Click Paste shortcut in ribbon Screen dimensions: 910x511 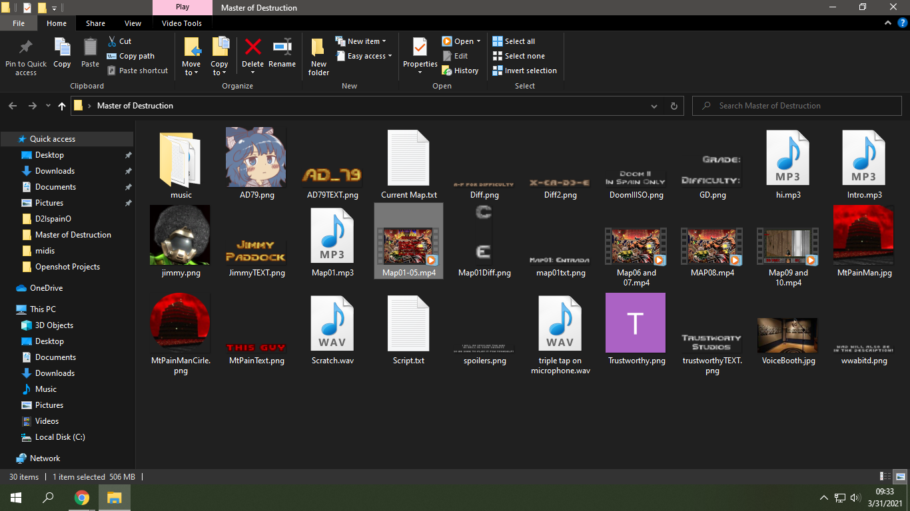pos(137,71)
